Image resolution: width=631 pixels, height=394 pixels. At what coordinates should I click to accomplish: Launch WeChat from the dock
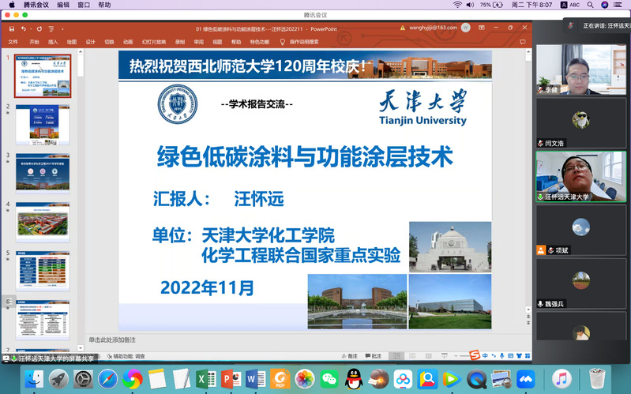click(x=329, y=379)
